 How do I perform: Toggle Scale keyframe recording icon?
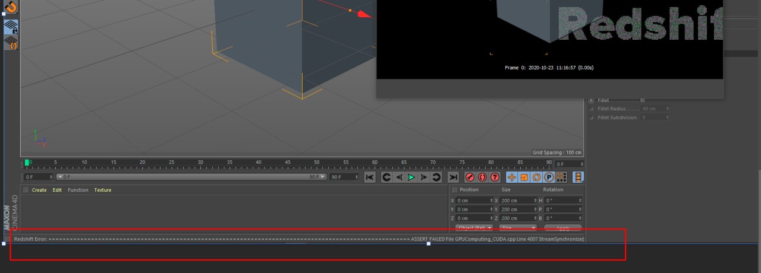point(524,177)
